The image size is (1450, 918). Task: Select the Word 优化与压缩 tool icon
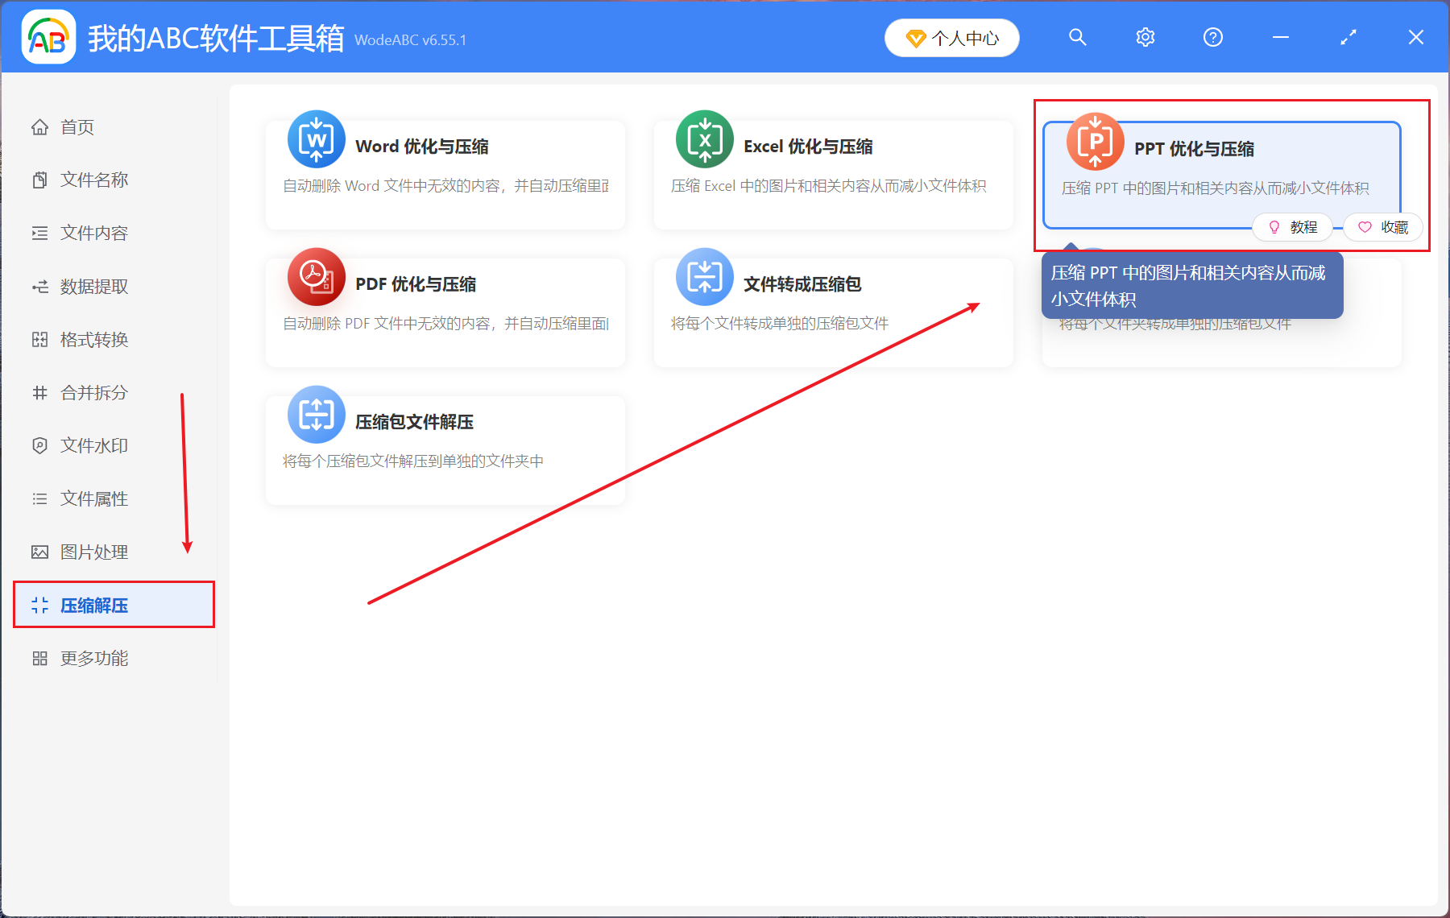pyautogui.click(x=316, y=139)
